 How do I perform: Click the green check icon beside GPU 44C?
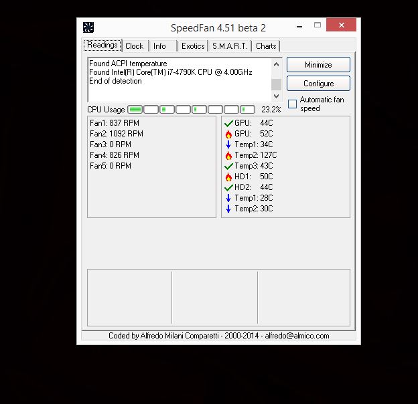pos(228,124)
